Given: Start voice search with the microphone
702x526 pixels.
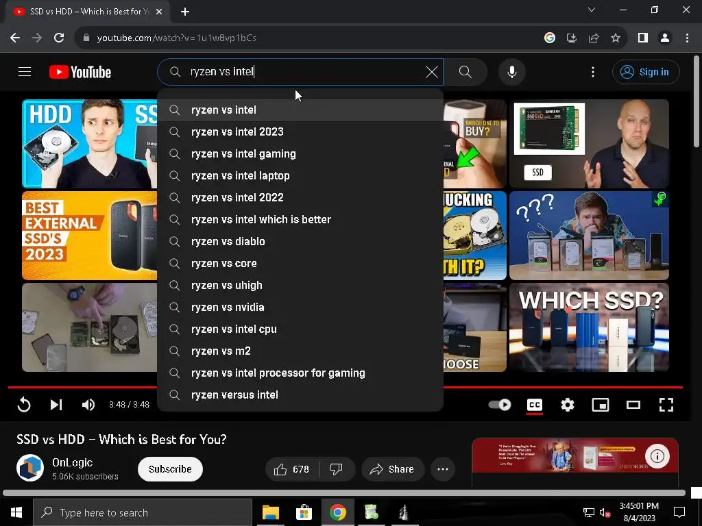Looking at the screenshot, I should (x=511, y=71).
